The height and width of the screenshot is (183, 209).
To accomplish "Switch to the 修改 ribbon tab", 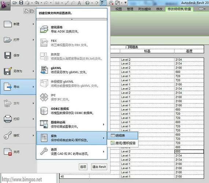I will (159, 9).
